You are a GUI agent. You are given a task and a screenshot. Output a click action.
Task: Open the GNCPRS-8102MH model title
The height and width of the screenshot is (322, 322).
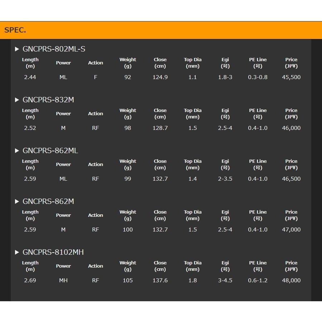(53, 253)
